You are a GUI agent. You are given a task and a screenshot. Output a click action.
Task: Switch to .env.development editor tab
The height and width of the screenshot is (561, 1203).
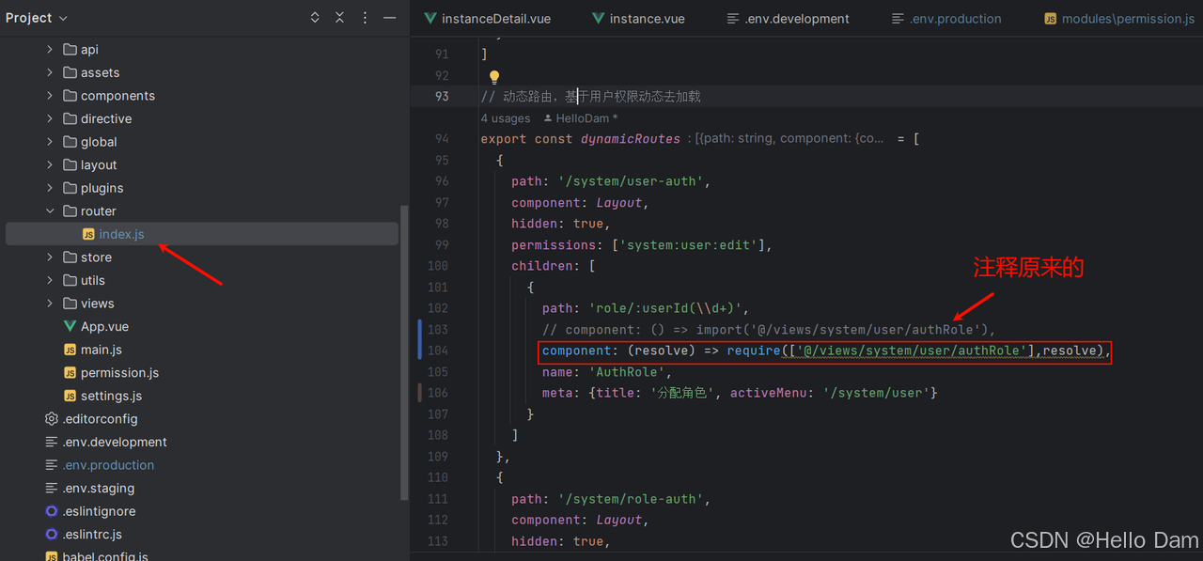click(x=788, y=19)
